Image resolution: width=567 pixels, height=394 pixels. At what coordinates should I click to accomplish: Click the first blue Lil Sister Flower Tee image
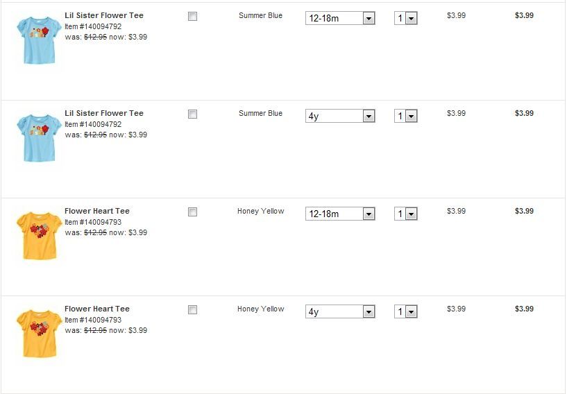pos(39,40)
